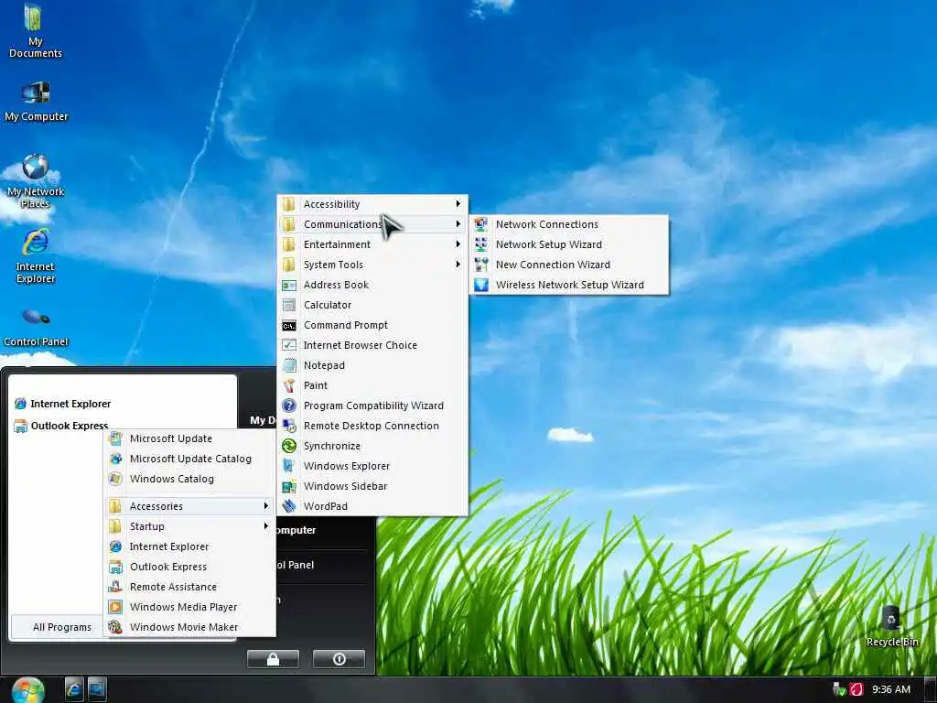Select the Control Panel desktop icon
The image size is (937, 703).
click(x=36, y=328)
